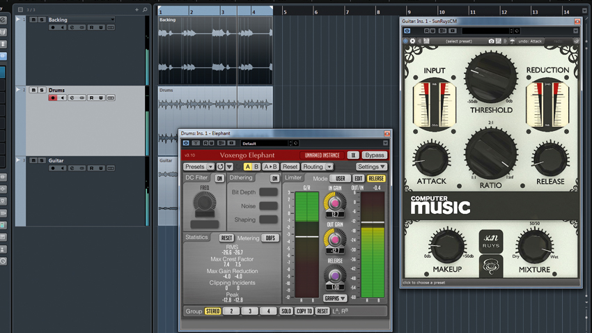The image size is (592, 333).
Task: Open SunRuysCM settings gear
Action: [x=413, y=41]
